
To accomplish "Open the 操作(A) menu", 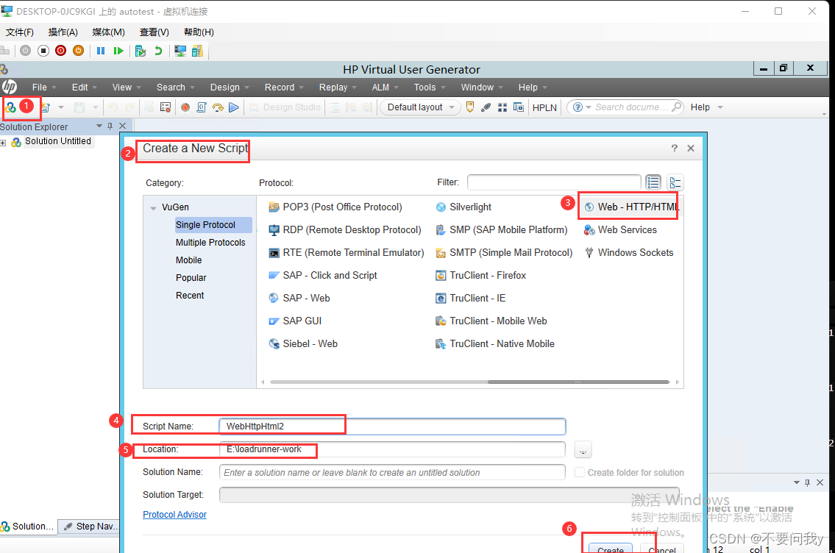I will (63, 32).
